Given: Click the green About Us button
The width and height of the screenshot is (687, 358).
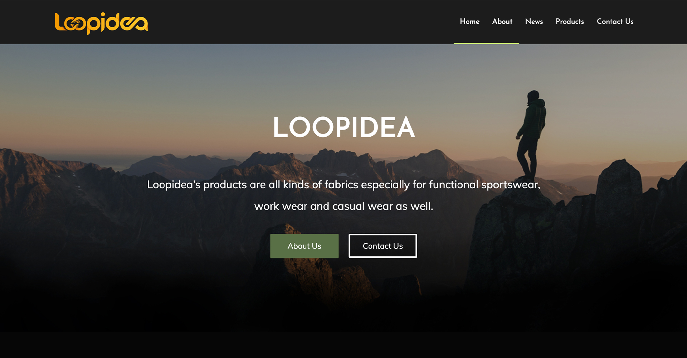Looking at the screenshot, I should 304,246.
